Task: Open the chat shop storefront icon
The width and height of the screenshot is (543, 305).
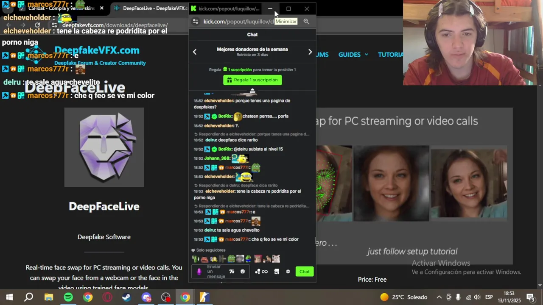Action: point(277,272)
